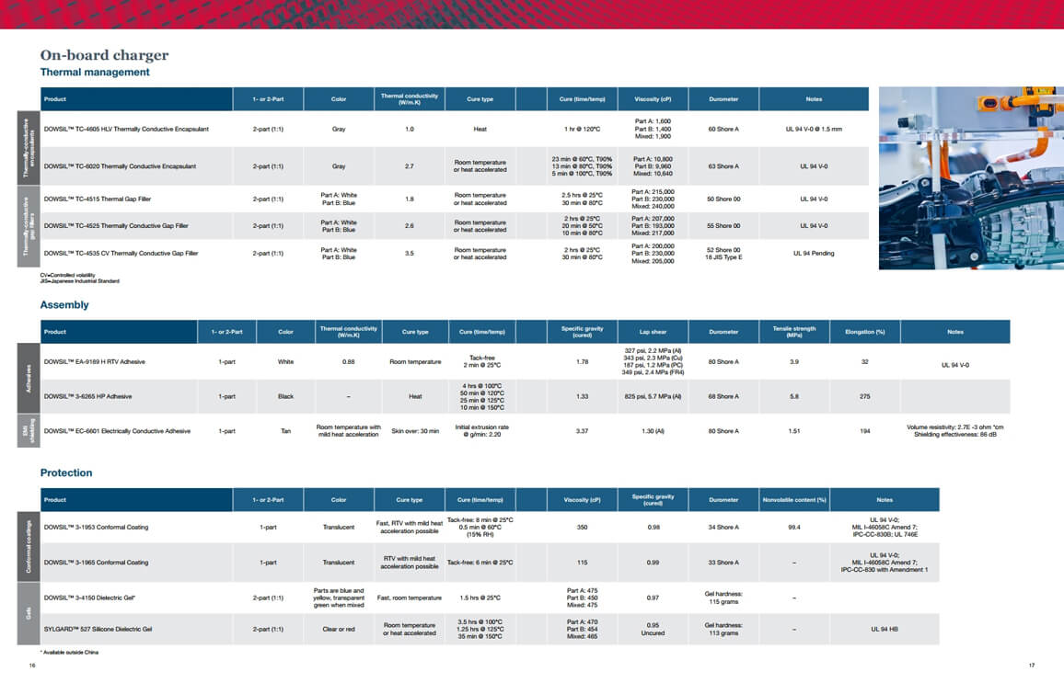Click thermal conductivity value "2.7" for TC-6020
This screenshot has height=683, width=1064.
410,166
